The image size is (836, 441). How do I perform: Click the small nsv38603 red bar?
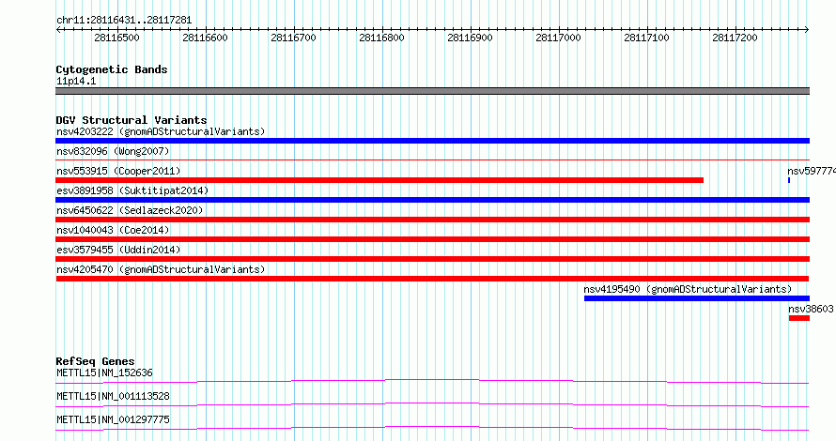(x=799, y=318)
